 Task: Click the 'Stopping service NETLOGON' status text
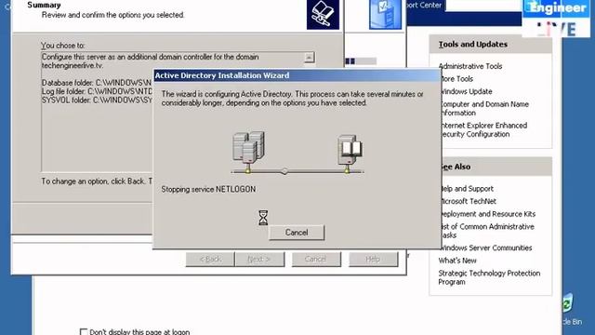(x=208, y=189)
